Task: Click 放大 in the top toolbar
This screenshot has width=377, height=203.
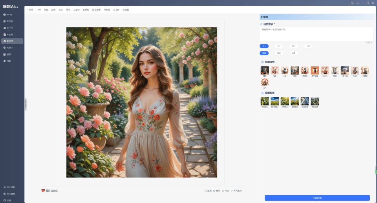Action: click(60, 9)
